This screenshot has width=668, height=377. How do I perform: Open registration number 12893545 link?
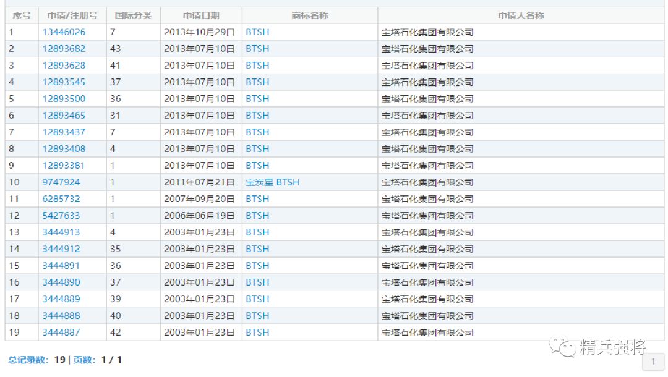(64, 82)
